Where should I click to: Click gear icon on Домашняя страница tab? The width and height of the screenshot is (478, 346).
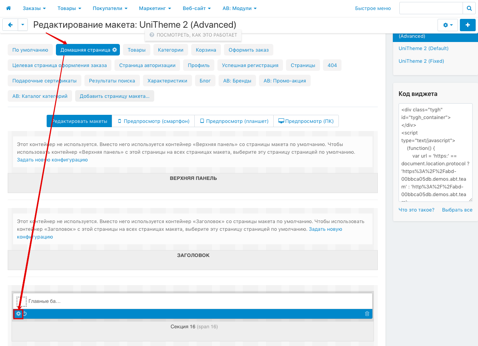[114, 50]
